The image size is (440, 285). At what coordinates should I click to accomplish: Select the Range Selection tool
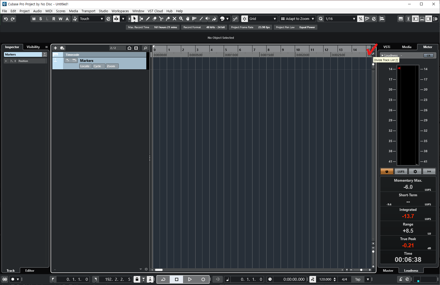click(x=141, y=19)
